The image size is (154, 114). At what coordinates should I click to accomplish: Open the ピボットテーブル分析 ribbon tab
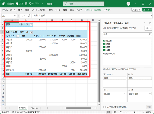pyautogui.click(x=93, y=10)
